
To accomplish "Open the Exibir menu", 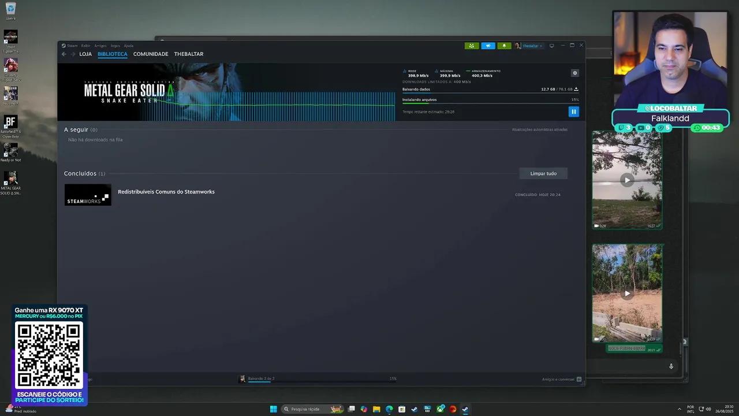I will click(x=85, y=46).
